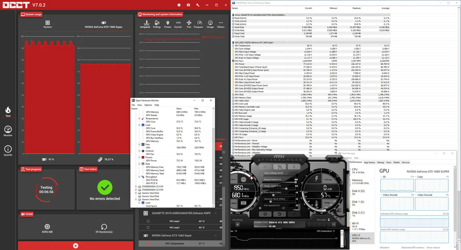
Task: Toggle Afterburner profile lock icon
Action: click(x=329, y=220)
